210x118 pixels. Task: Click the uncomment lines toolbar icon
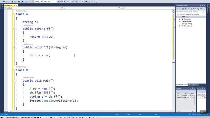(x=82, y=1)
